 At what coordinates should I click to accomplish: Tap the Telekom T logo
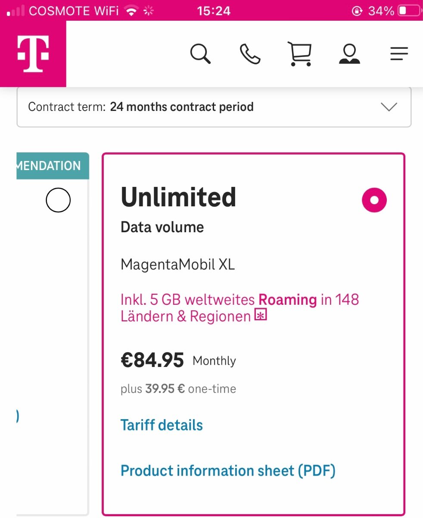coord(33,54)
